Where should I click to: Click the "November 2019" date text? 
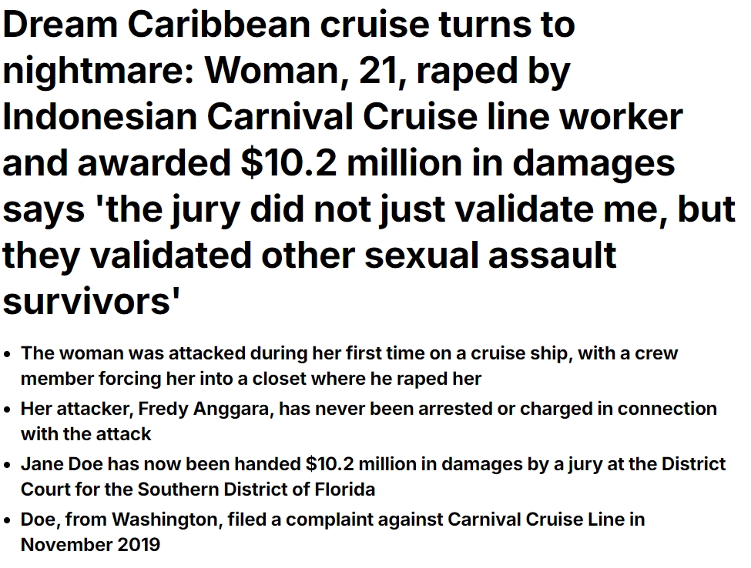tap(90, 544)
